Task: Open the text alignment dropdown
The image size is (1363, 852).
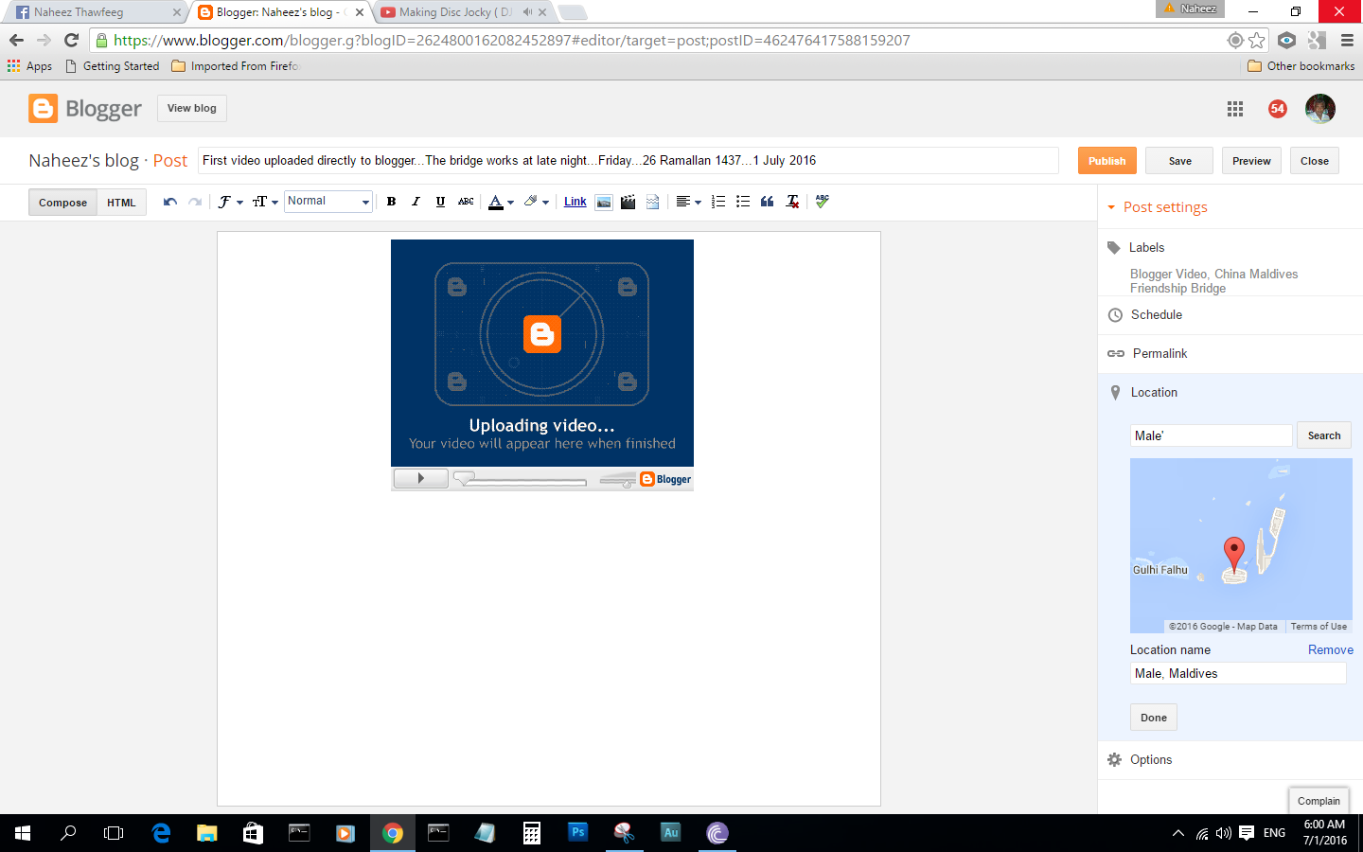Action: click(688, 202)
